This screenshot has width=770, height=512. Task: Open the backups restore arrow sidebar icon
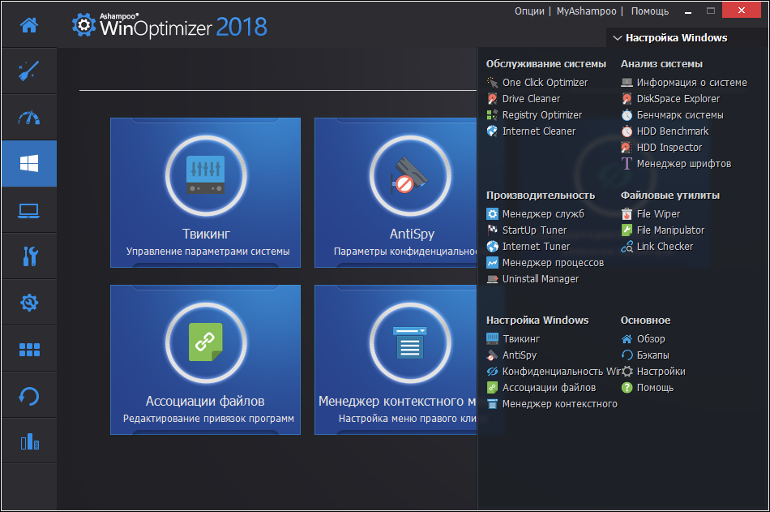29,396
